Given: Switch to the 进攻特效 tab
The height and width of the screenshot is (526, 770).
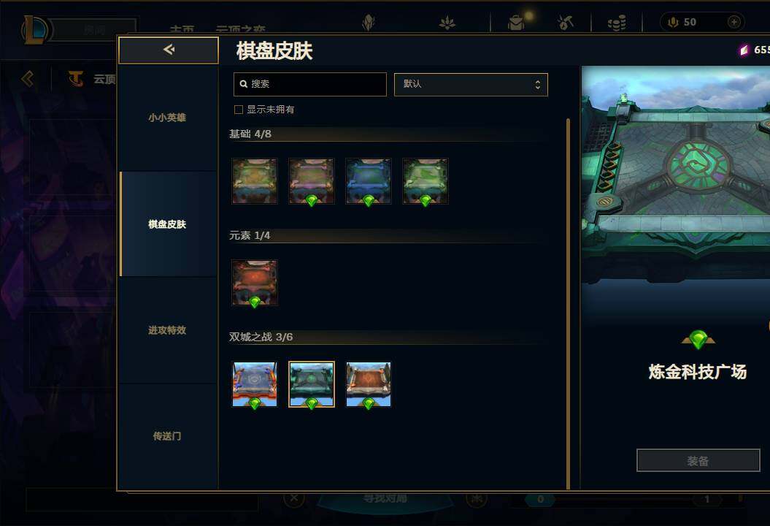Looking at the screenshot, I should 167,330.
